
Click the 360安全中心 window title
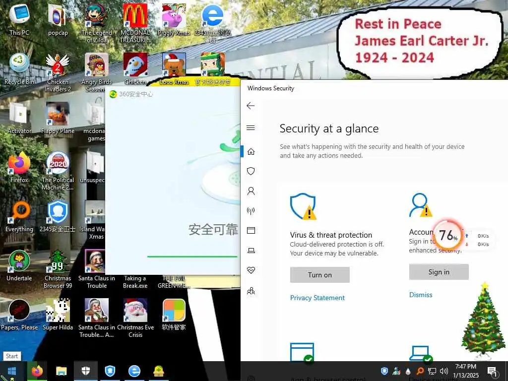pos(136,94)
